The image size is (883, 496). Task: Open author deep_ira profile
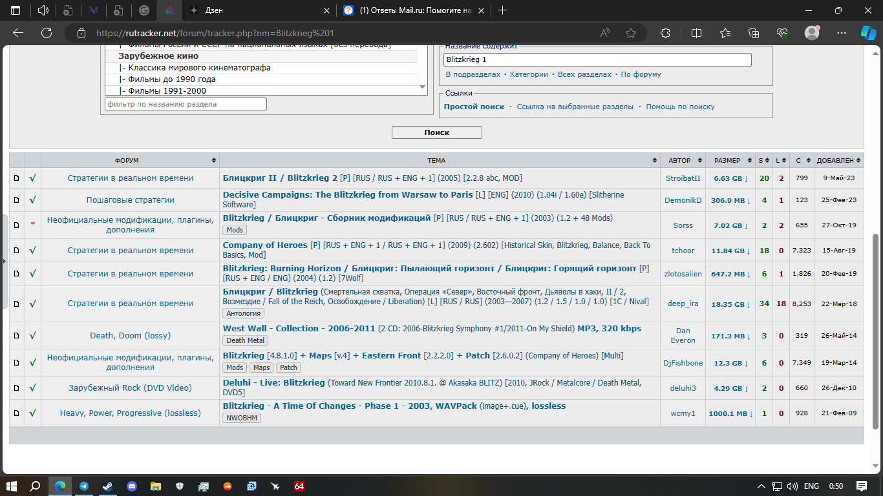coord(683,304)
